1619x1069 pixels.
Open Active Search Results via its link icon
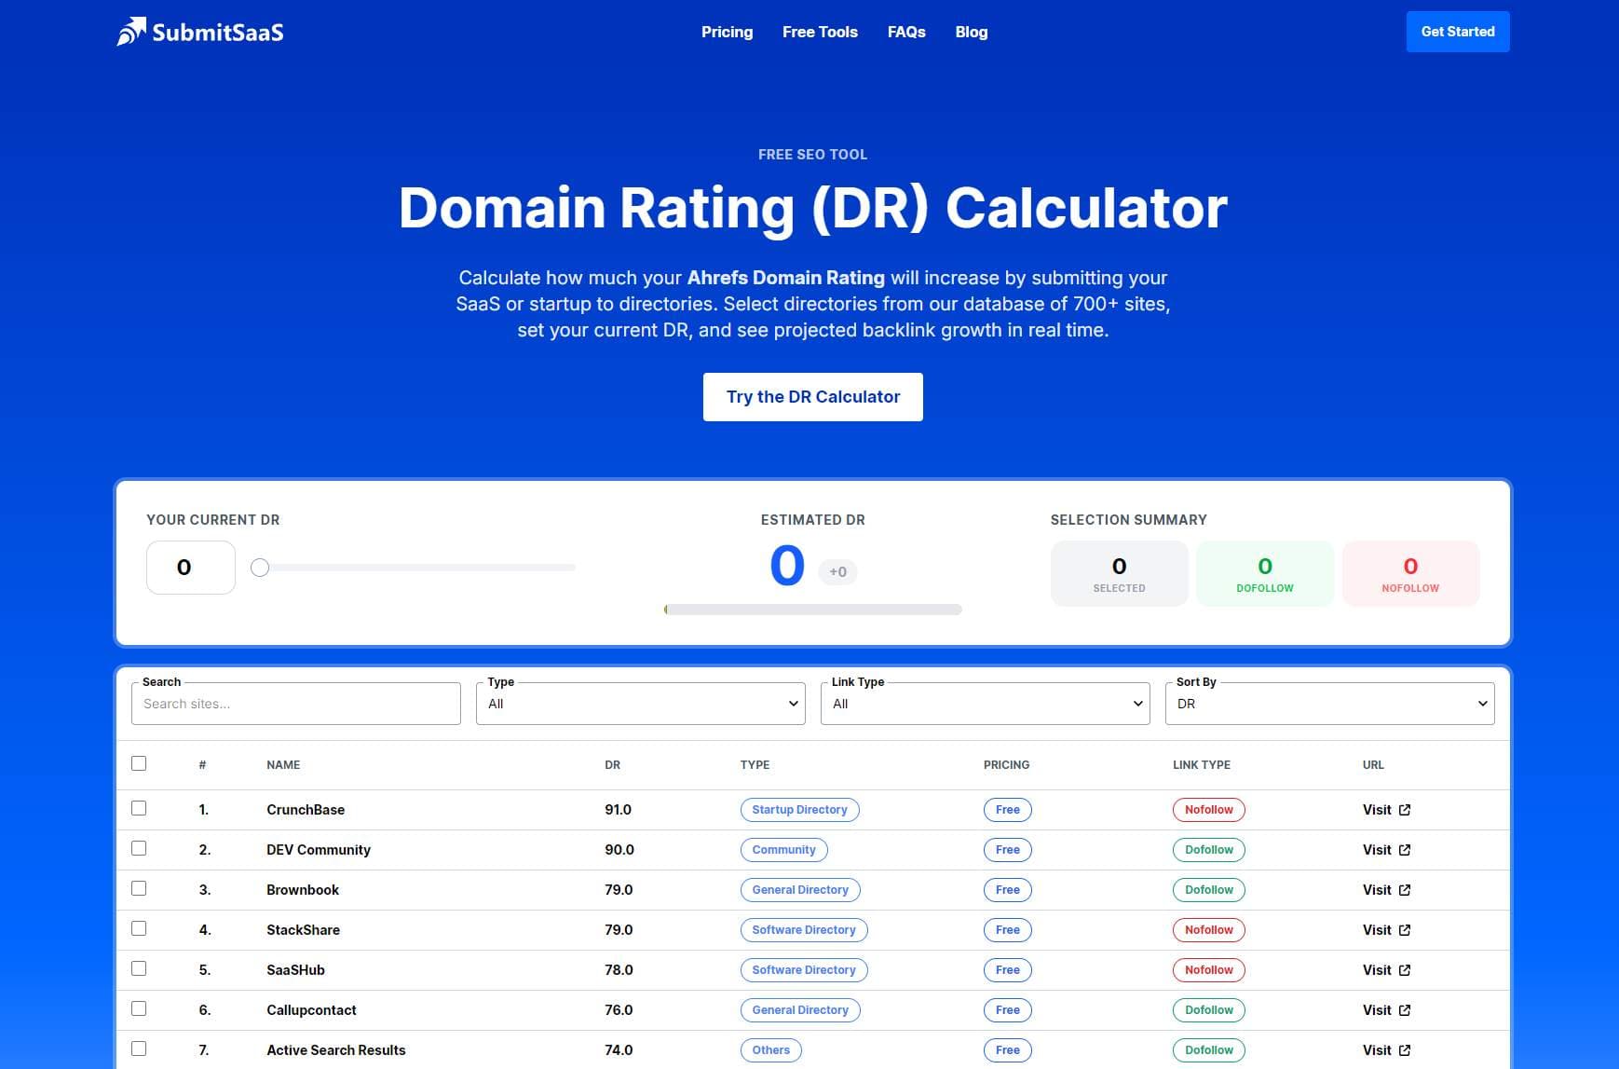(1407, 1049)
